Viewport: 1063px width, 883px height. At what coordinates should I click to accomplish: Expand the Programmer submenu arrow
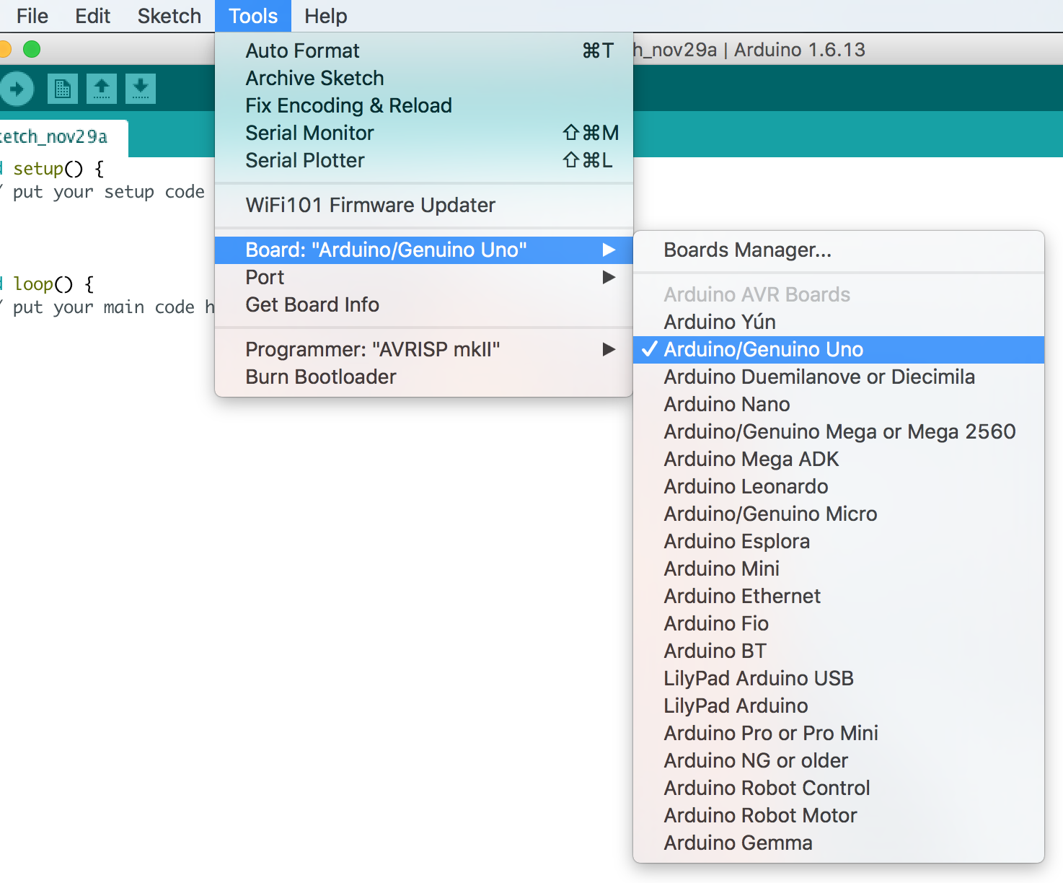click(x=609, y=349)
